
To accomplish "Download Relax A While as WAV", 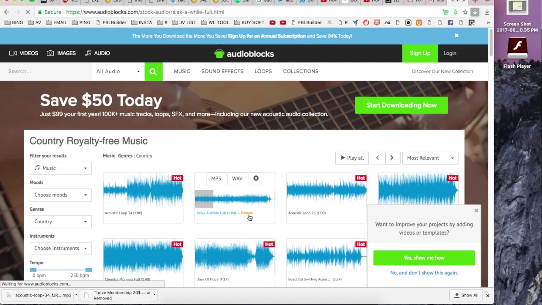I will point(237,178).
